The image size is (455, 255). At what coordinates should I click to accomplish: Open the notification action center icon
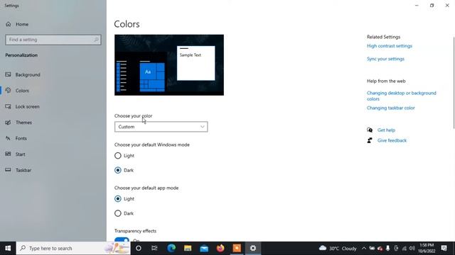[x=444, y=249]
